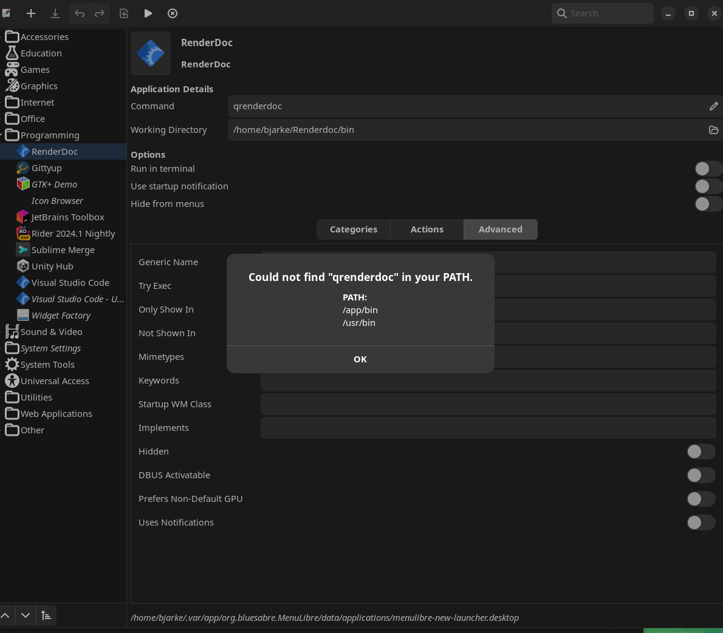Undo the last change
This screenshot has height=633, width=723.
80,13
